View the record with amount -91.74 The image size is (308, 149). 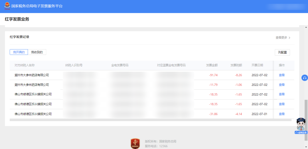coord(282,75)
